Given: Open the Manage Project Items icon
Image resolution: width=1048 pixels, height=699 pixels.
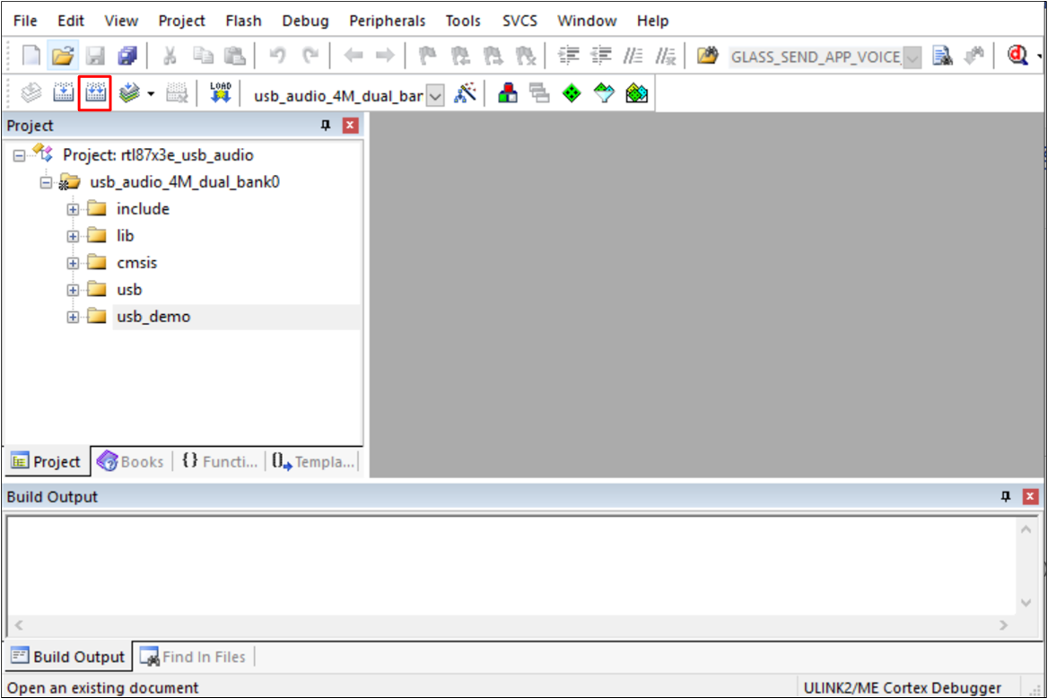Looking at the screenshot, I should (508, 93).
